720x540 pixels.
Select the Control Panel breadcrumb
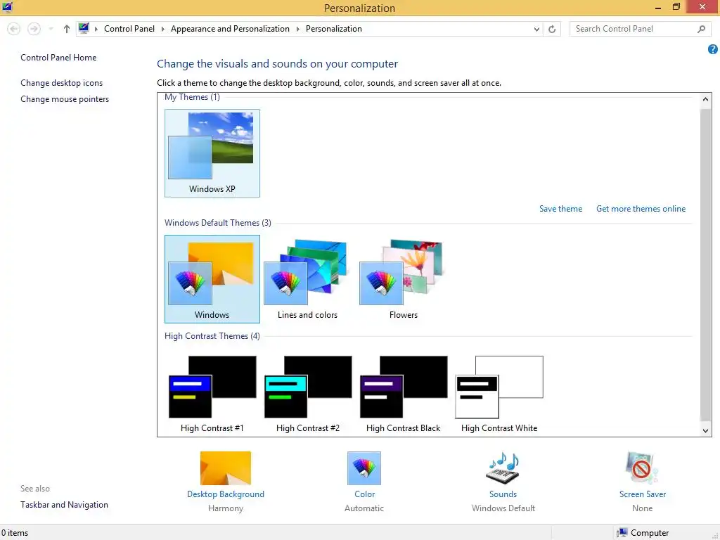pyautogui.click(x=129, y=28)
